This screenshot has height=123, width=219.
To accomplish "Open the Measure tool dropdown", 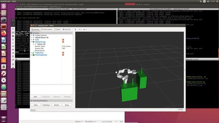I will click(80, 29).
